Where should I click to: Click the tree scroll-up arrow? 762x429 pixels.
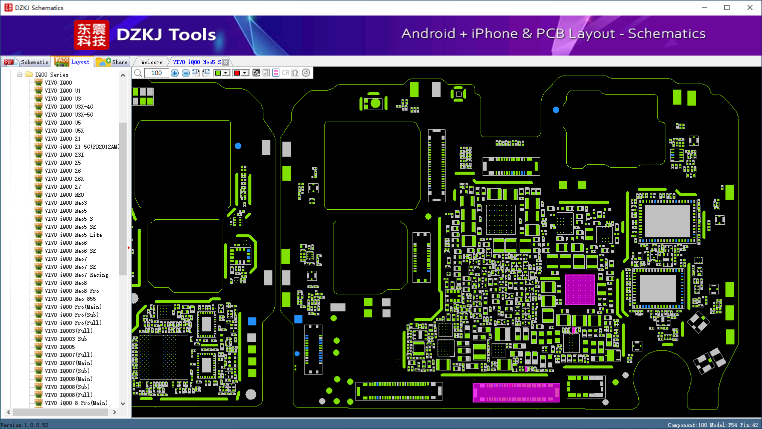point(123,75)
